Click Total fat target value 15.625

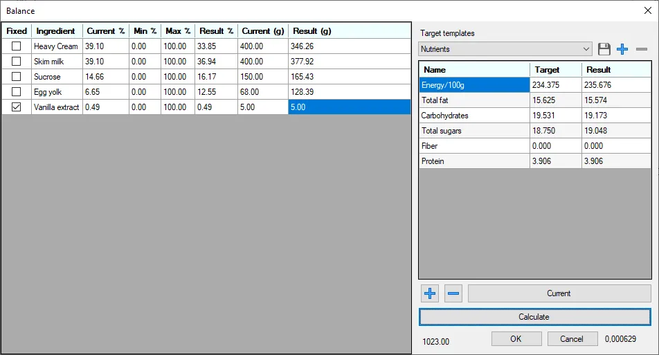(x=556, y=100)
